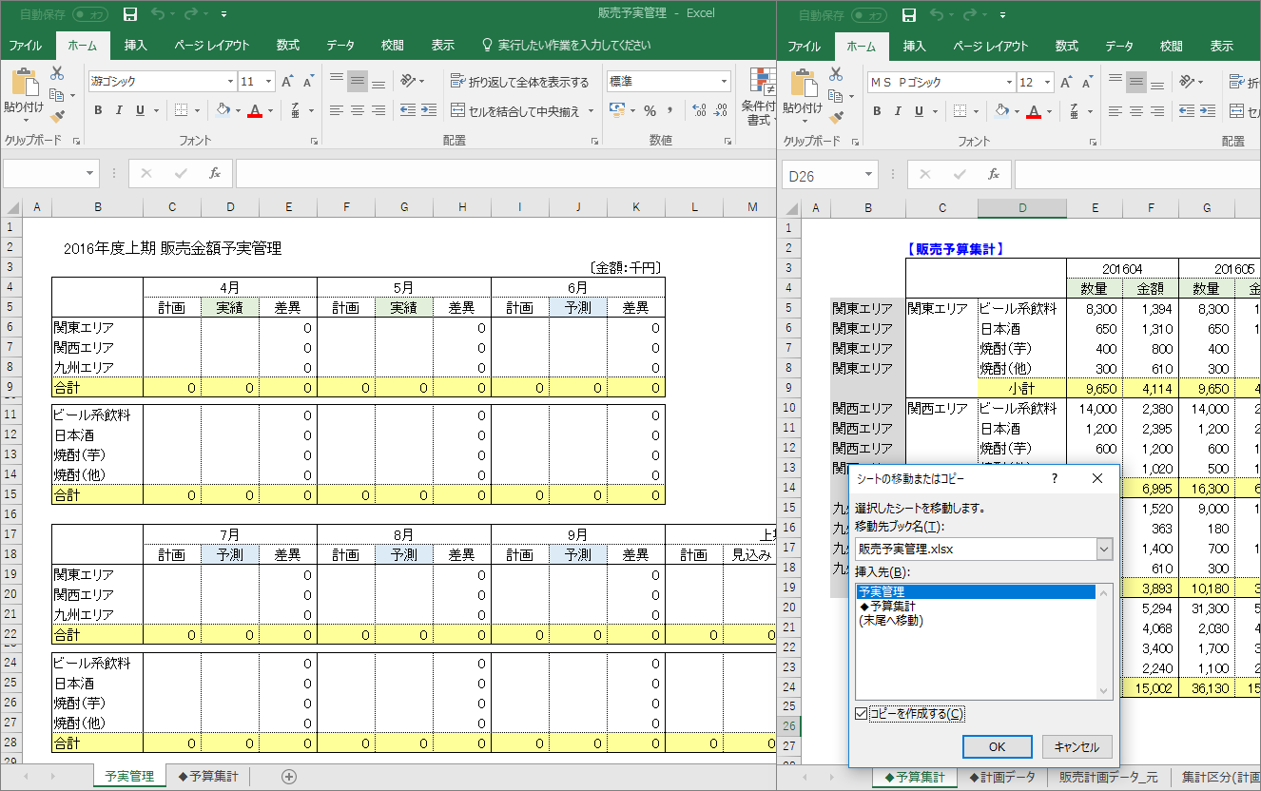Apply underline in left Excel window
This screenshot has height=791, width=1261.
click(x=141, y=110)
